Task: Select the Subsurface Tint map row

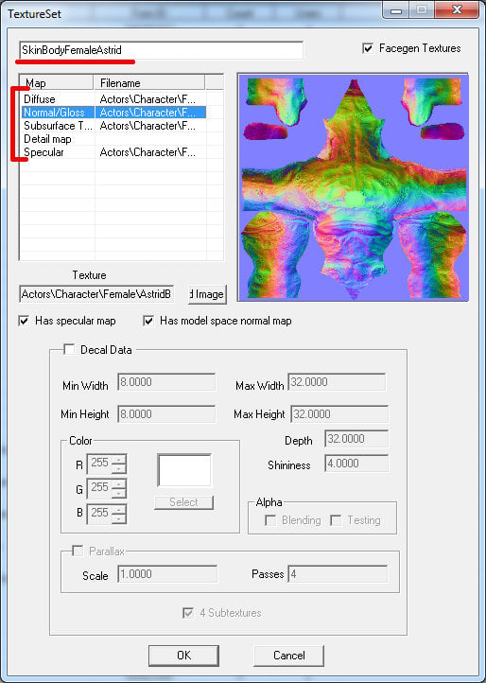Action: click(x=113, y=126)
